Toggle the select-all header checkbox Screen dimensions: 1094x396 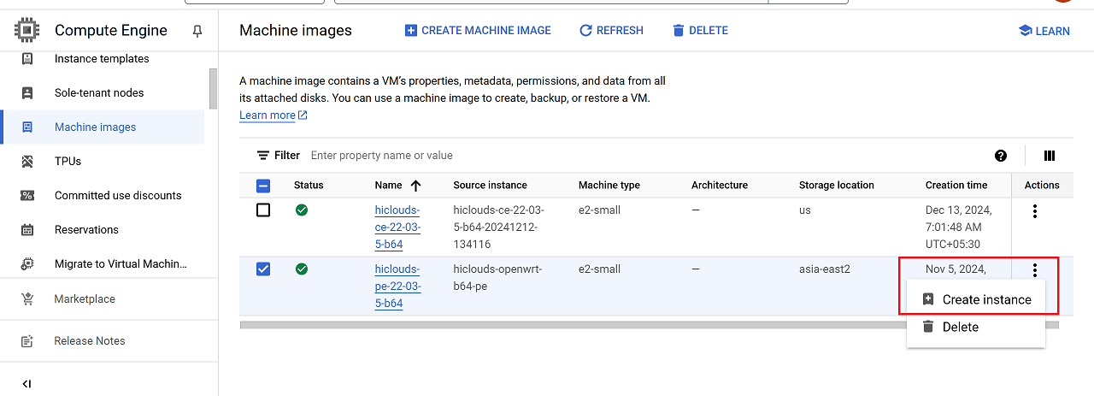coord(263,186)
